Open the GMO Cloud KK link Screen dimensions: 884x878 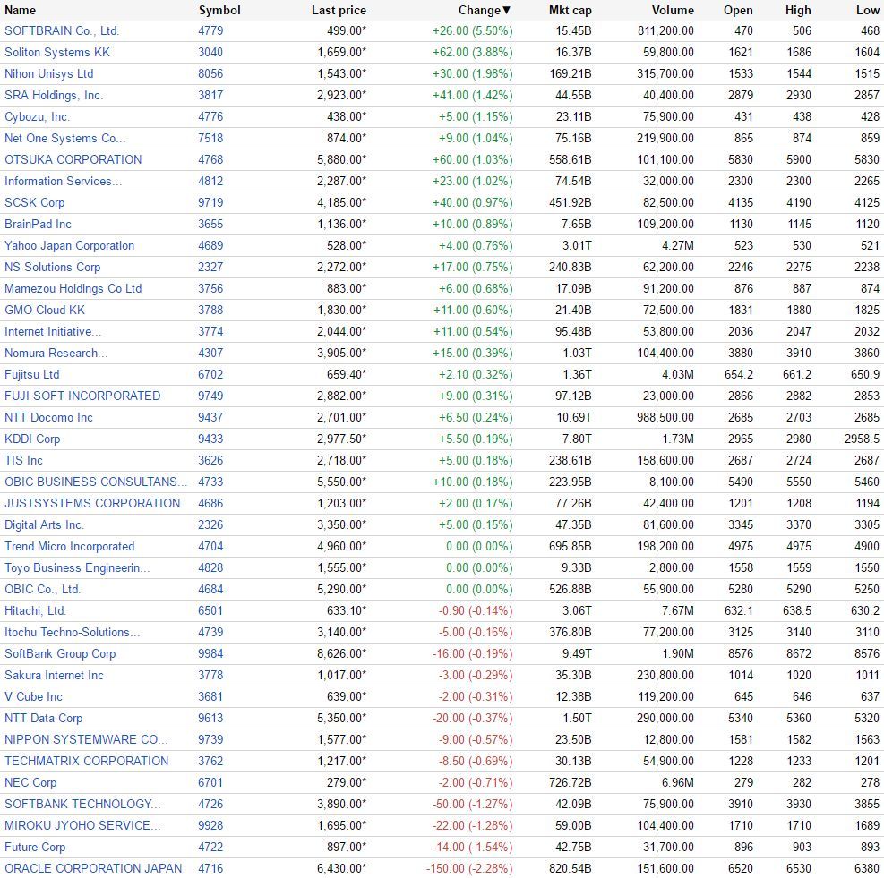click(x=45, y=310)
